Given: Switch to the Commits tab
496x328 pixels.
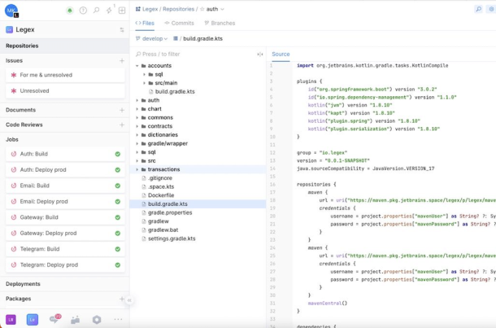Looking at the screenshot, I should coord(179,24).
